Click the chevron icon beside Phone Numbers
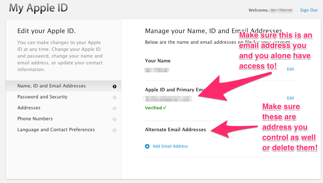The width and height of the screenshot is (323, 183). (114, 119)
